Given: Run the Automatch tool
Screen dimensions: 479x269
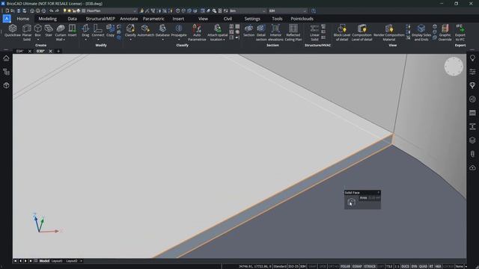Looking at the screenshot, I should tap(146, 31).
